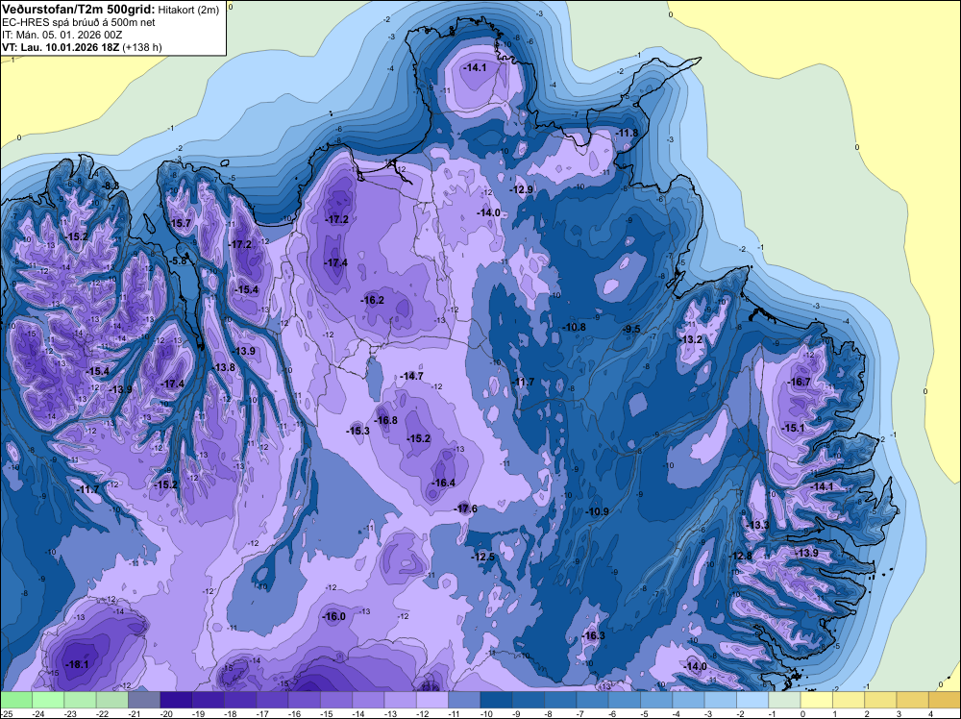Select the -8.3 temperature value
The height and width of the screenshot is (719, 961).
tap(111, 186)
